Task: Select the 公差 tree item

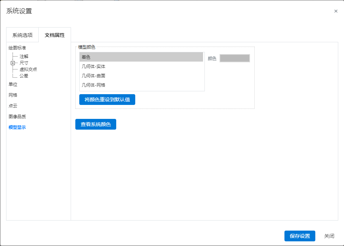Action: [x=24, y=76]
